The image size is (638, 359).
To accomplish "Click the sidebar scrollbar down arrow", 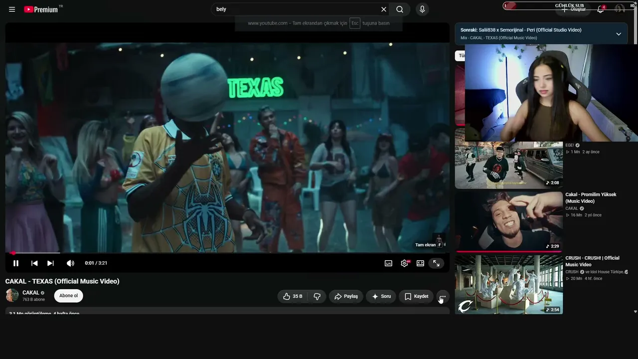I will click(636, 312).
